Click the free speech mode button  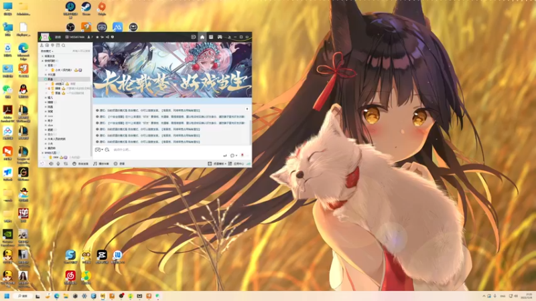point(80,164)
